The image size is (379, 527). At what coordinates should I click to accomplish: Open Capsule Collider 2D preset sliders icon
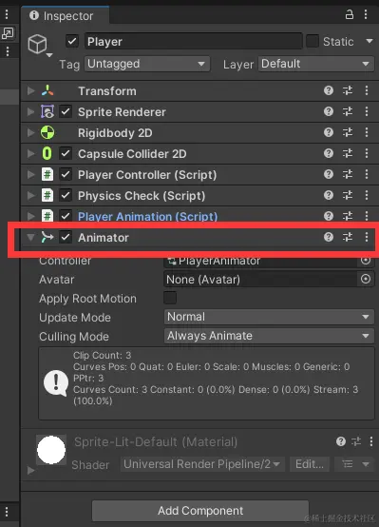[x=348, y=153]
